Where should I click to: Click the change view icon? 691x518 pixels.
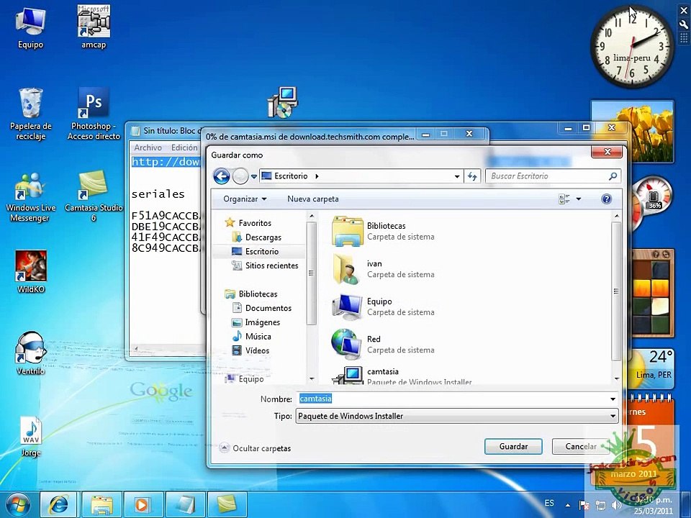(564, 199)
